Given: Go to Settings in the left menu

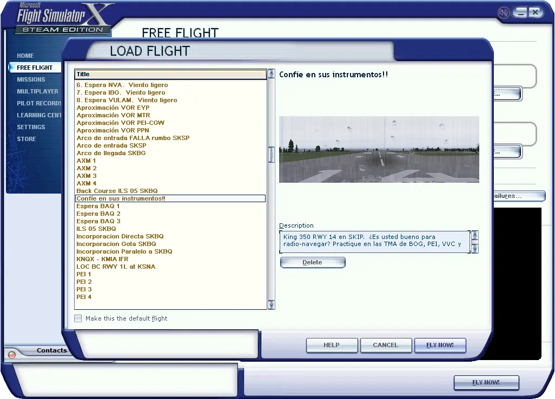Looking at the screenshot, I should coord(31,127).
